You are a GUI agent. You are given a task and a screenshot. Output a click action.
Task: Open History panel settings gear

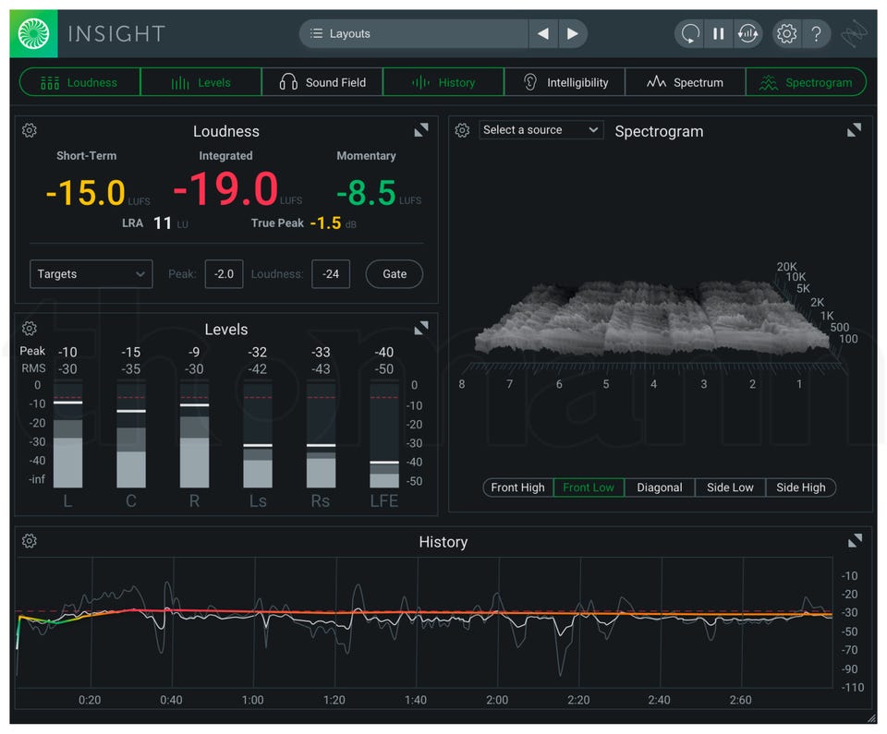coord(30,541)
